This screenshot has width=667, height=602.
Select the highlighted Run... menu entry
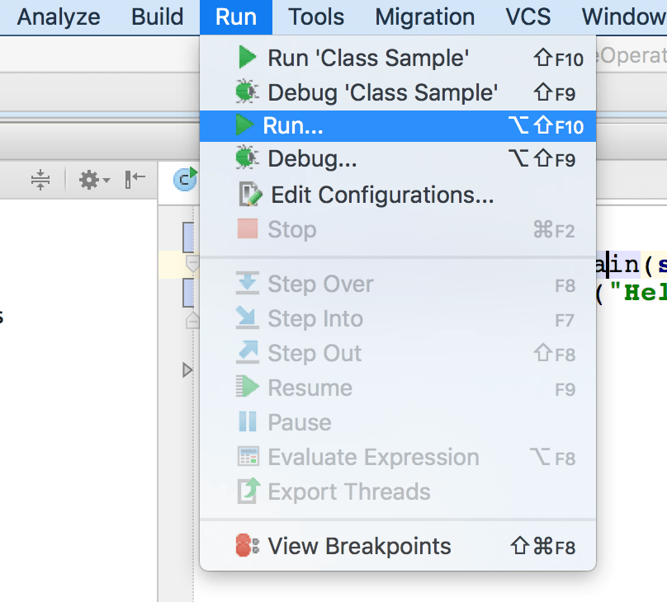click(x=293, y=126)
